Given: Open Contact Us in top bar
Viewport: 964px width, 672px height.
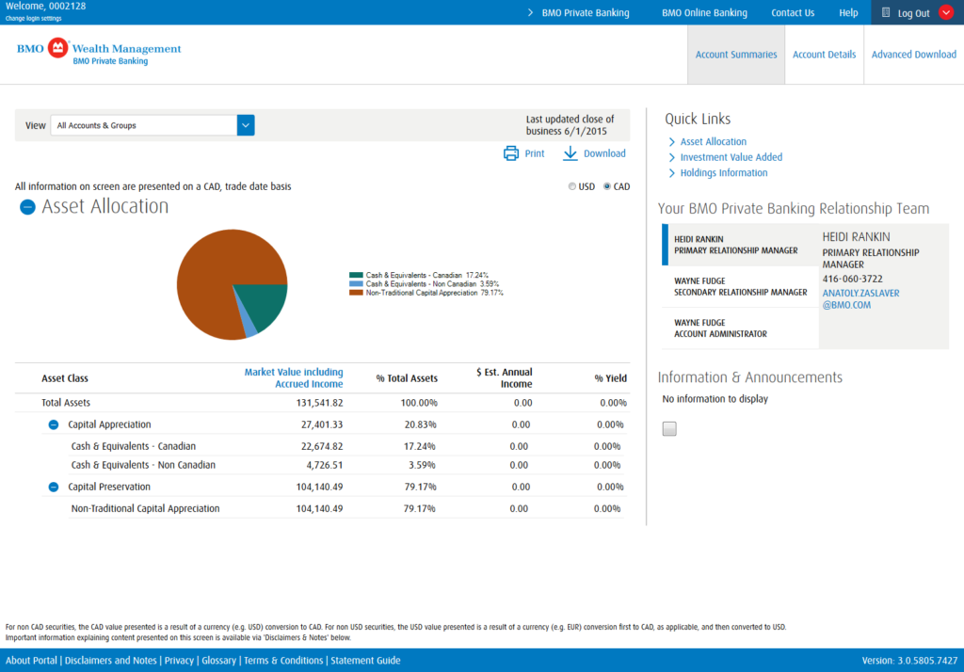Looking at the screenshot, I should click(x=793, y=13).
